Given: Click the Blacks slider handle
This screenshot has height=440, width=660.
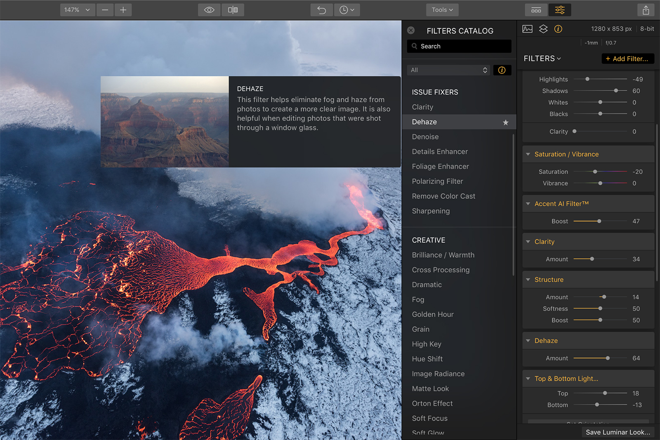Looking at the screenshot, I should pyautogui.click(x=600, y=113).
